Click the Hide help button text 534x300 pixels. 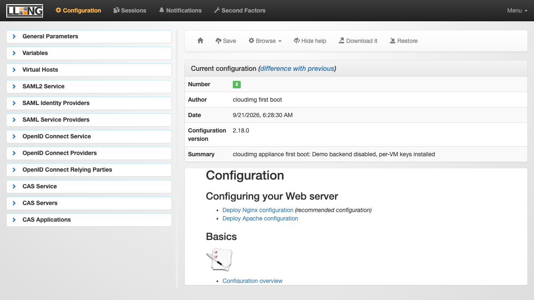click(x=314, y=41)
